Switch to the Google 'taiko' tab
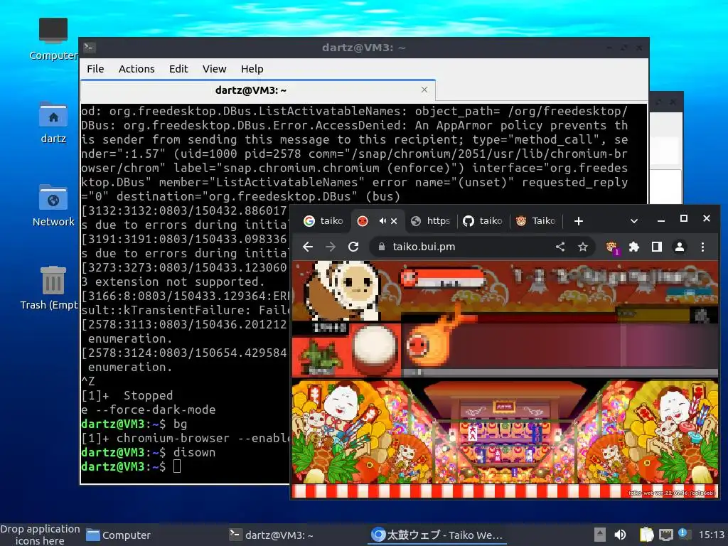This screenshot has height=546, width=728. pyautogui.click(x=323, y=221)
